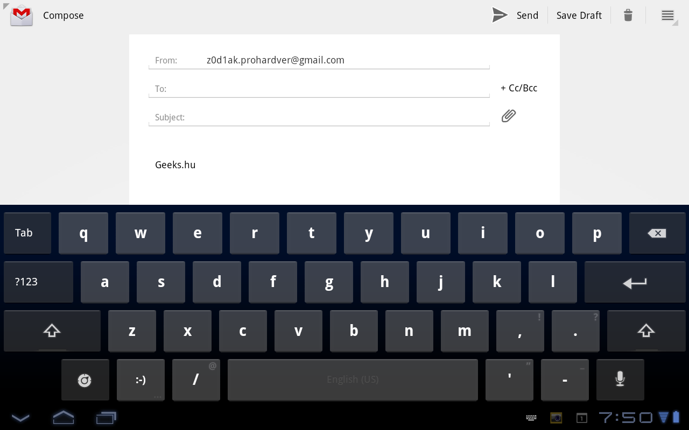This screenshot has width=689, height=430.
Task: Start voice input with microphone key
Action: click(x=620, y=379)
